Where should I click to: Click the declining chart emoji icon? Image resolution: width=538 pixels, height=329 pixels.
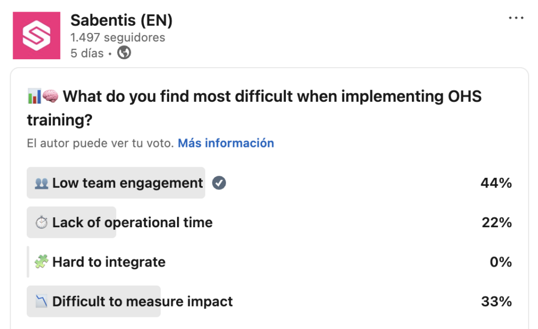(42, 301)
